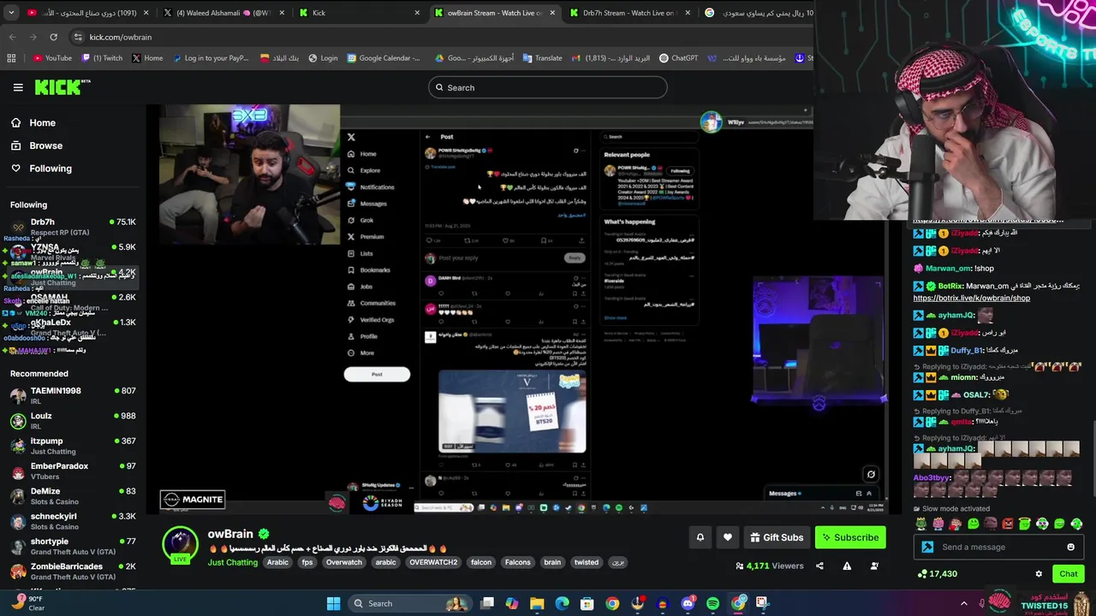
Task: Open Spotify from the taskbar
Action: [713, 603]
